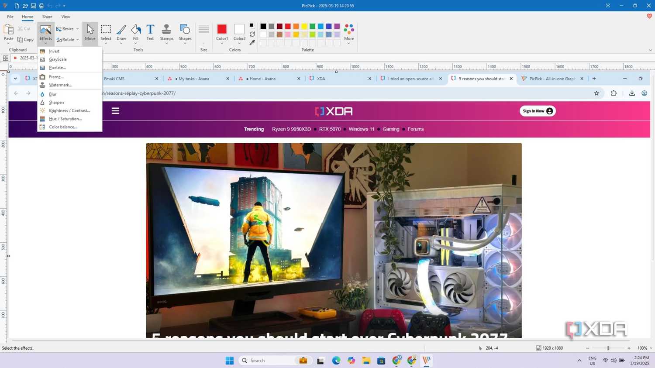This screenshot has width=655, height=368.
Task: Open the File tab
Action: tap(10, 17)
